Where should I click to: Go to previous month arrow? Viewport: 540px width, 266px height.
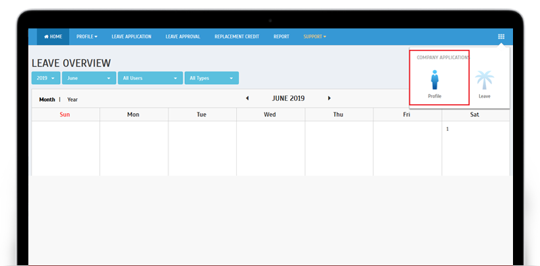(x=247, y=98)
